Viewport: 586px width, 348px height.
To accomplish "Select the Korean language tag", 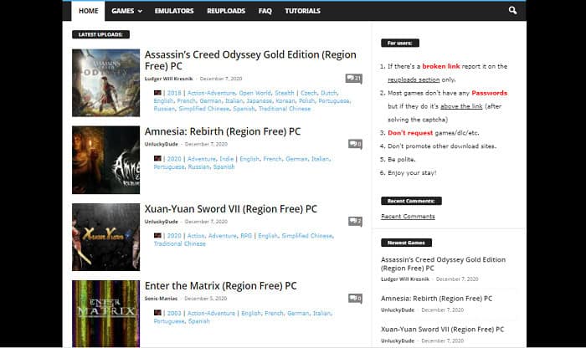I will pos(285,101).
